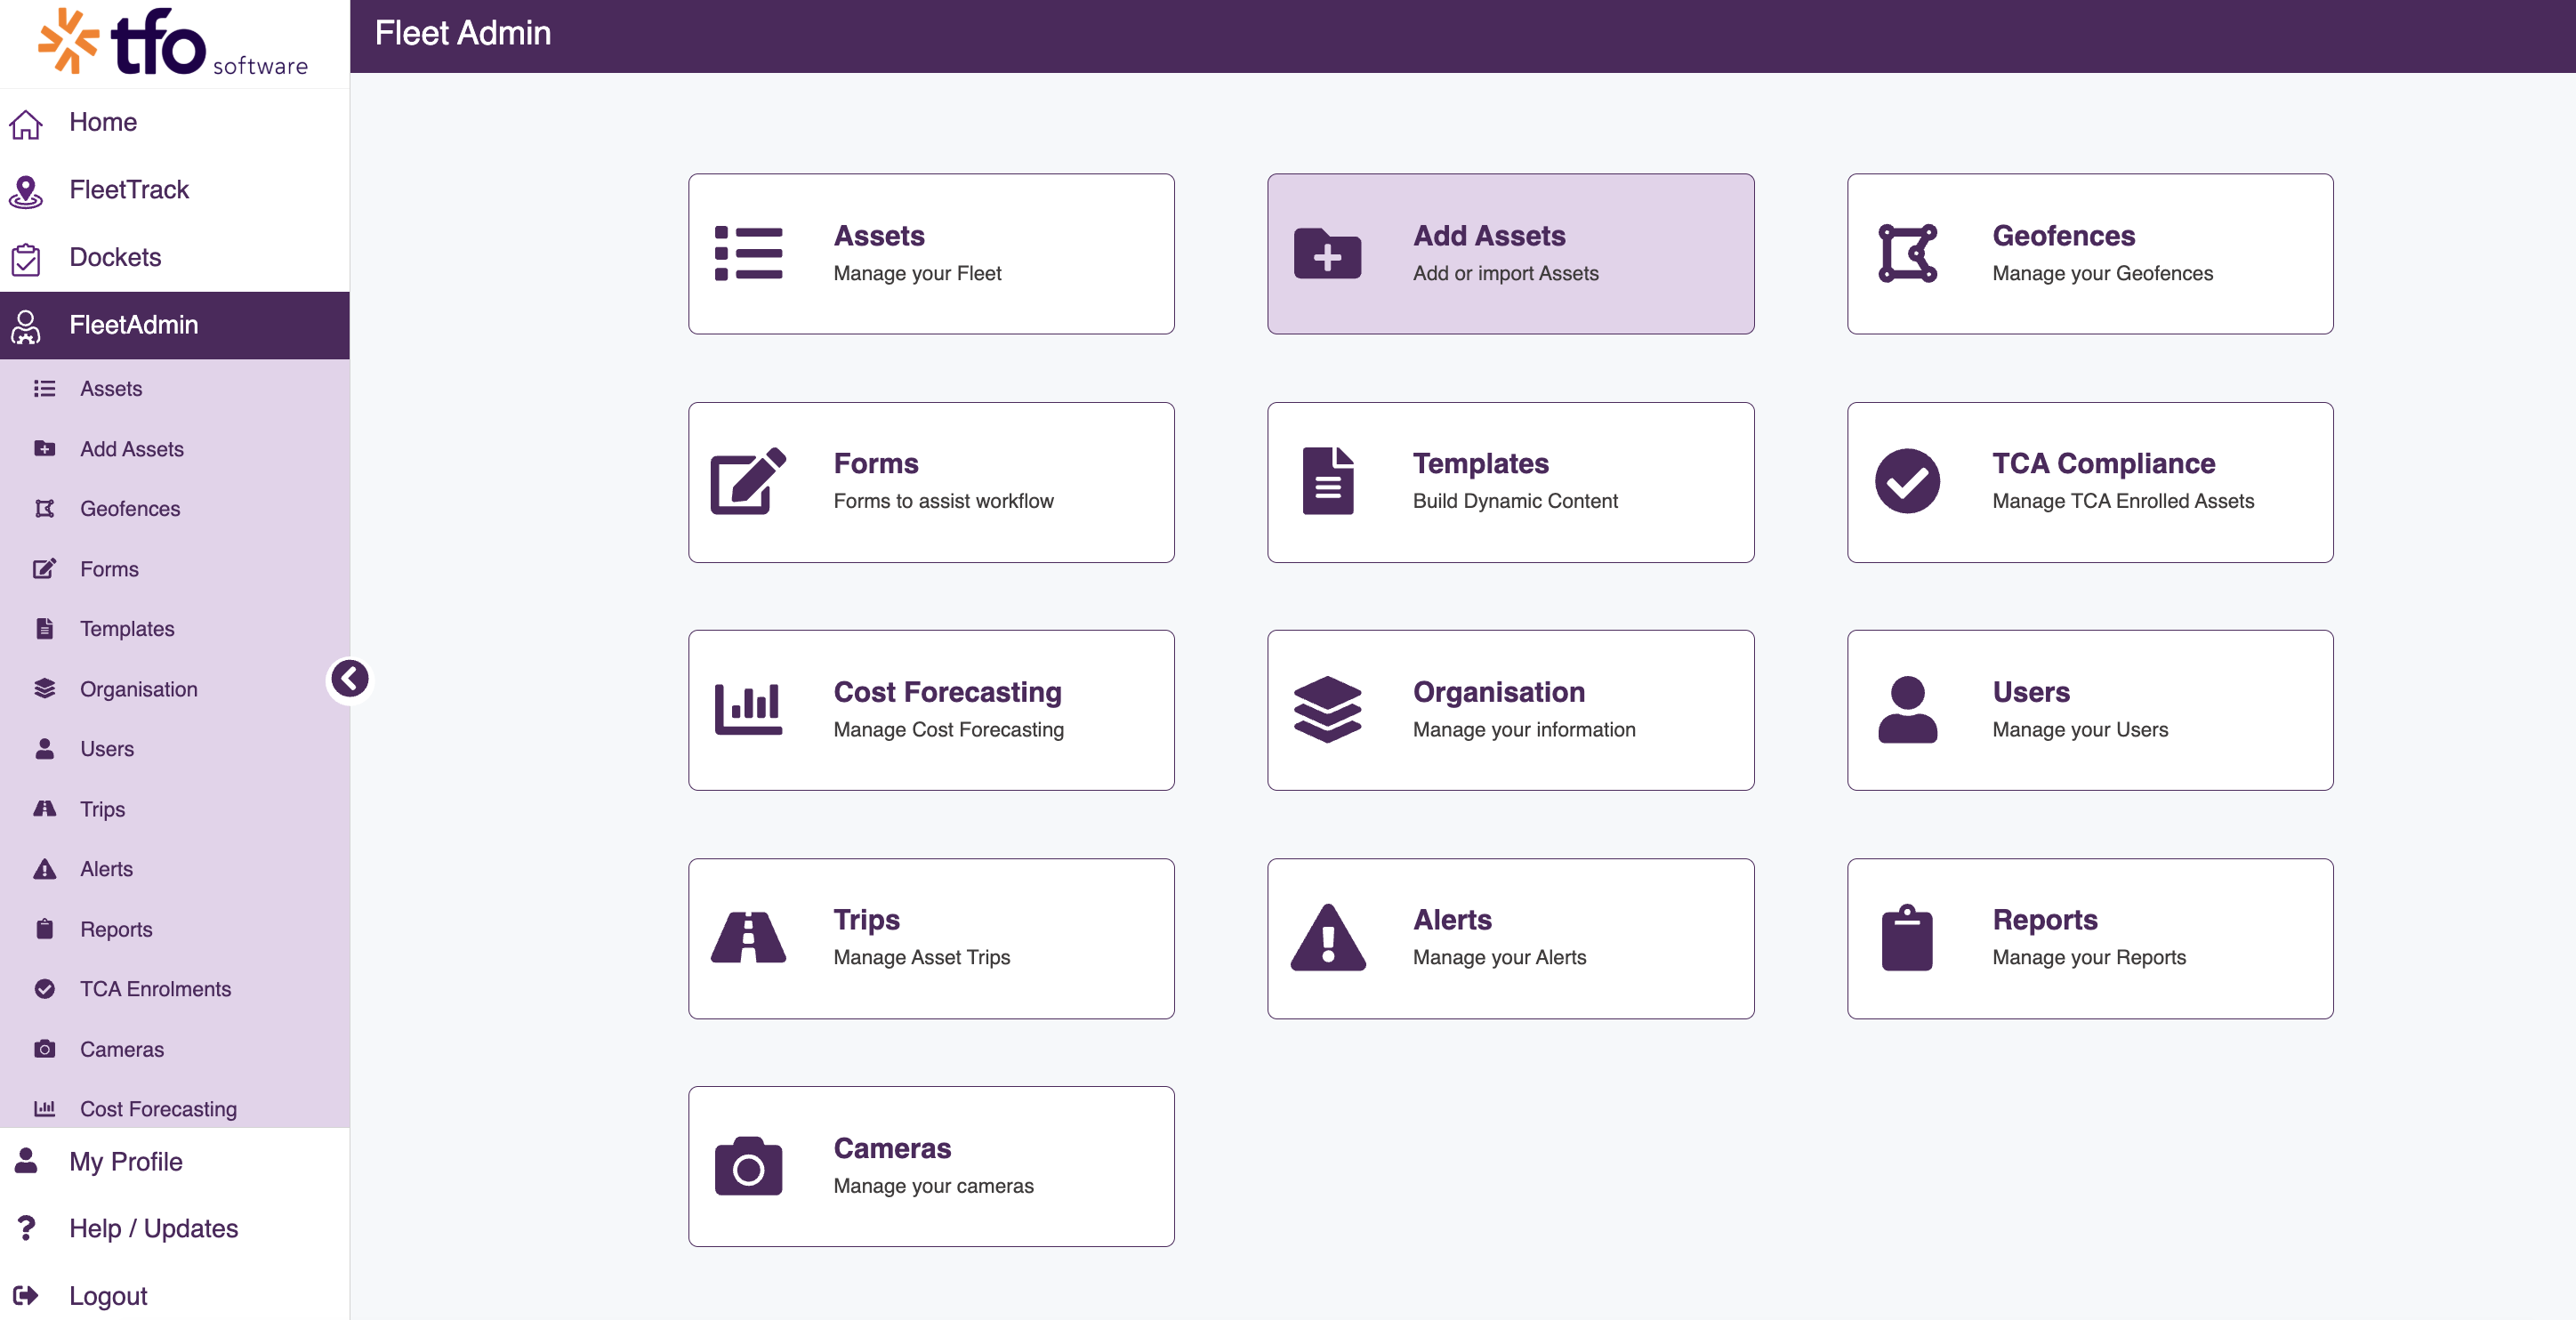Image resolution: width=2576 pixels, height=1320 pixels.
Task: Click the 'Fleet Admin' page title in header
Action: point(463,33)
